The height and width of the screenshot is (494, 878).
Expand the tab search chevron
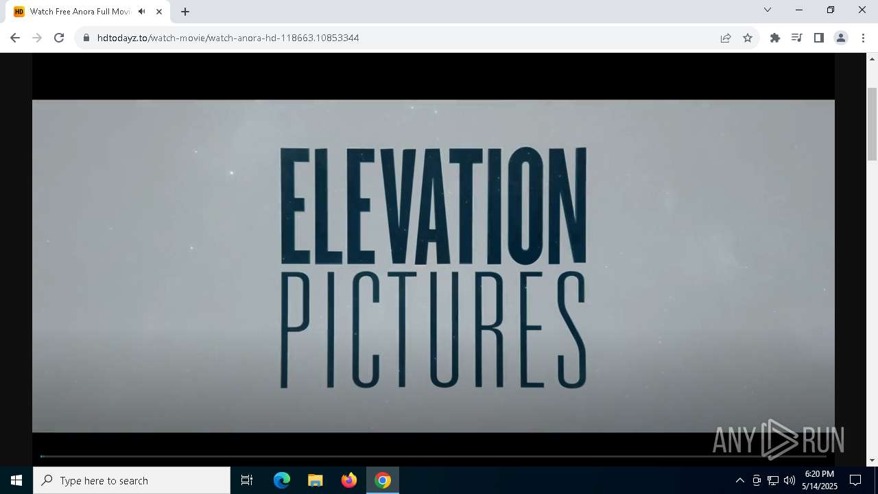(x=768, y=10)
